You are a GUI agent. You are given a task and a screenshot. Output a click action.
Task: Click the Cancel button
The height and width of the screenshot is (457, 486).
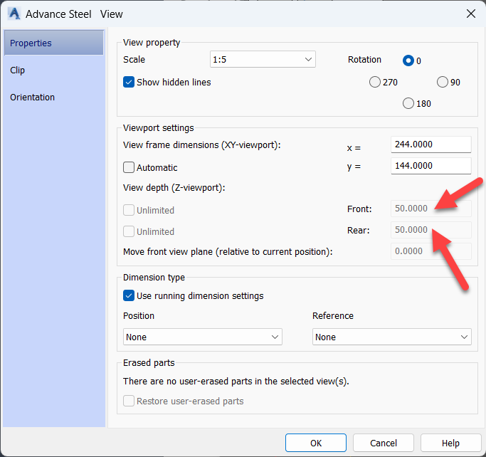tap(383, 443)
